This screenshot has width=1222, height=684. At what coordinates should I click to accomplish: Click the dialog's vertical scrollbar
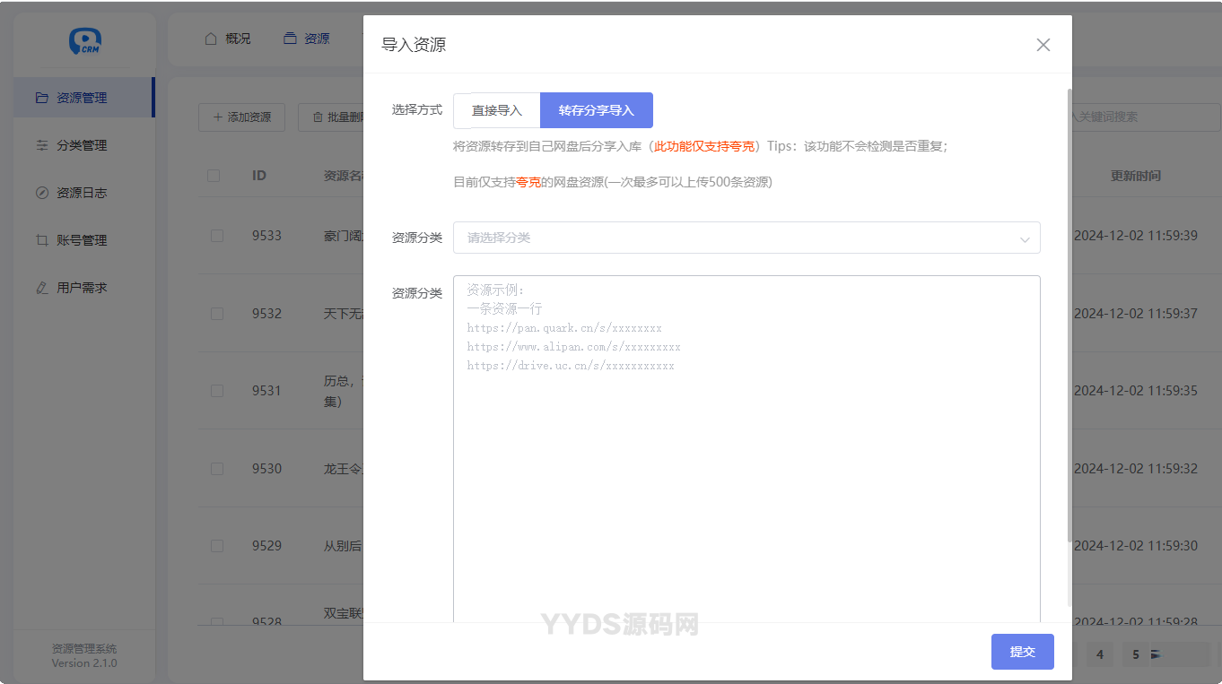pos(1068,314)
